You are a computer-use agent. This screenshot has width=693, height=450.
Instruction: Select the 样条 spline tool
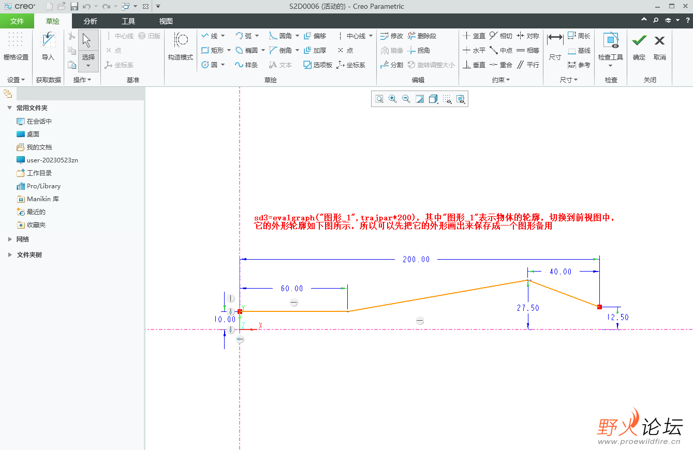click(246, 65)
